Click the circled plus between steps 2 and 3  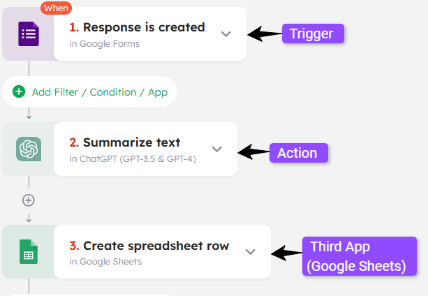tap(29, 200)
